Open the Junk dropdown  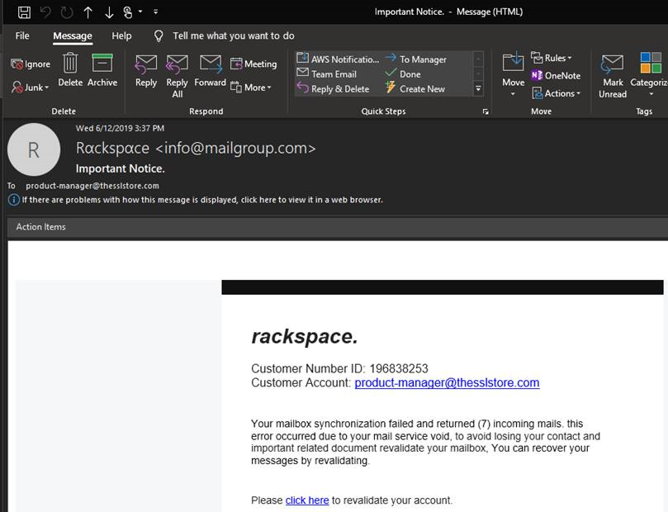coord(31,88)
